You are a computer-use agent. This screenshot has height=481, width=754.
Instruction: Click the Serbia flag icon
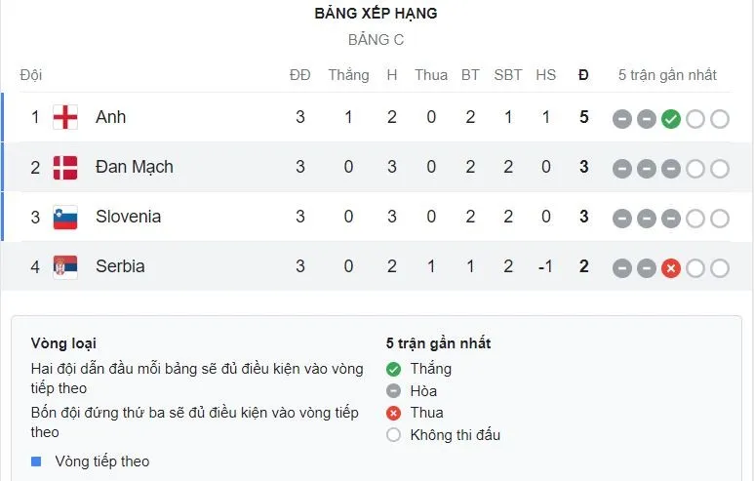click(x=65, y=266)
